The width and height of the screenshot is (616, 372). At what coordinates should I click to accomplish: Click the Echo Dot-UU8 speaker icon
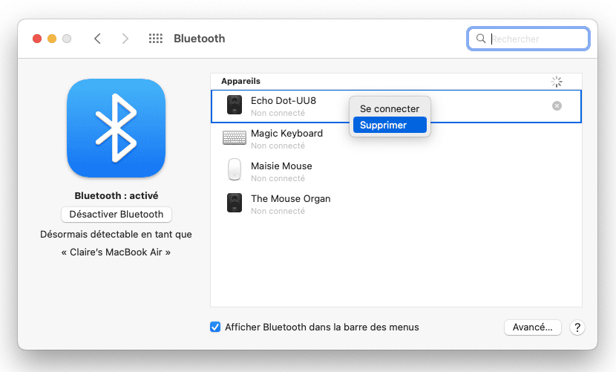(235, 105)
